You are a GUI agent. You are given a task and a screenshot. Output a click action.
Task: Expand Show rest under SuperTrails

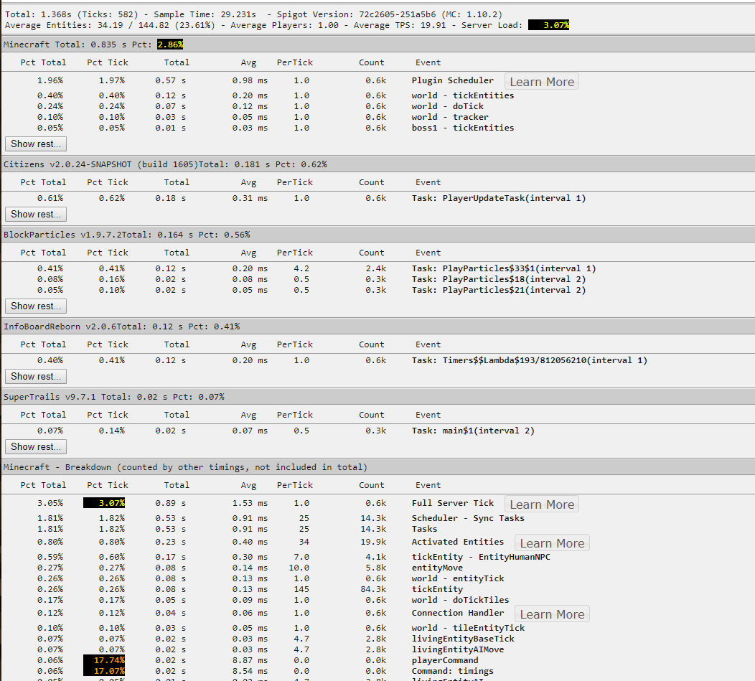(35, 446)
